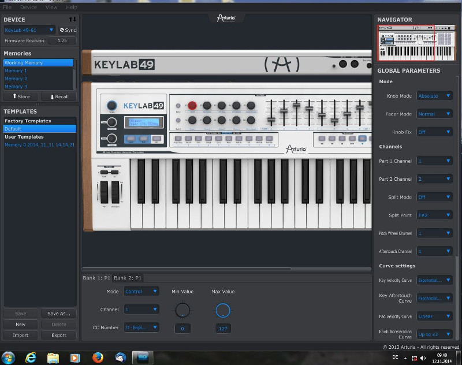Toggle the Bank 2 button beside the knobs
Screen dimensions: 462x365
click(x=178, y=120)
